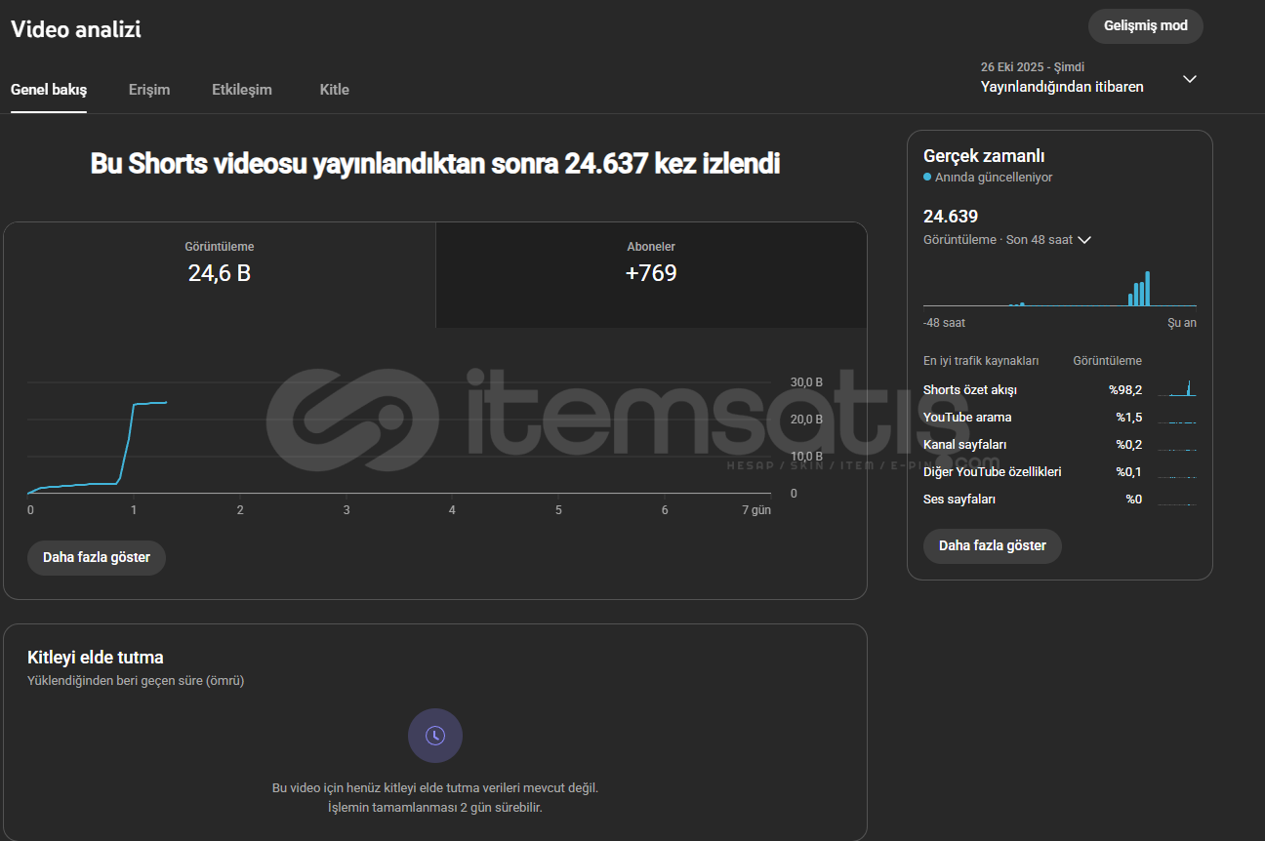Select the Genel bakış tab
Image resolution: width=1265 pixels, height=841 pixels.
(49, 90)
